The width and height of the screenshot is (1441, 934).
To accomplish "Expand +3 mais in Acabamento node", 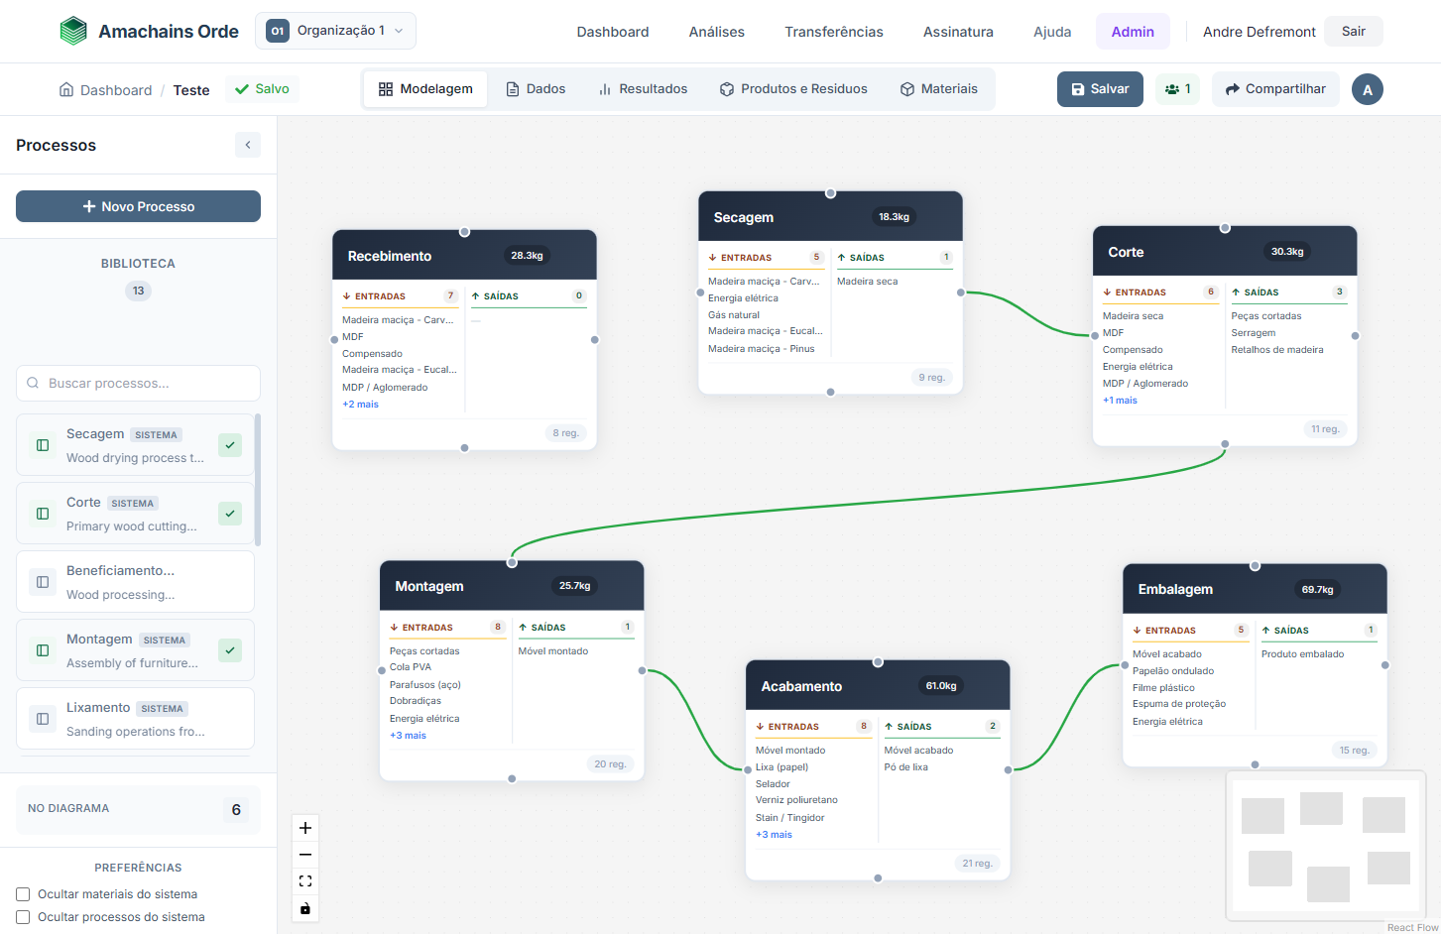I will coord(774,835).
